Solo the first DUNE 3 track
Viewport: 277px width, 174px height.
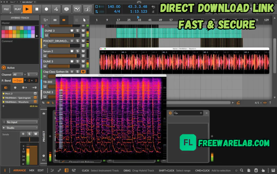tap(77, 30)
